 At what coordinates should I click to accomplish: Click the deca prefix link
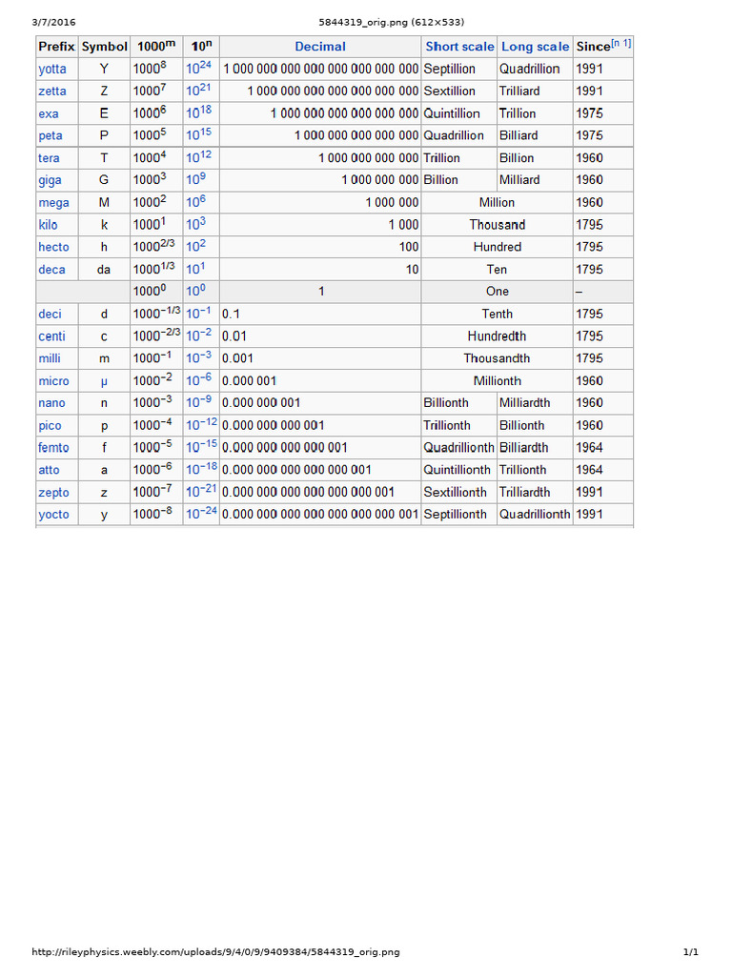click(x=51, y=270)
